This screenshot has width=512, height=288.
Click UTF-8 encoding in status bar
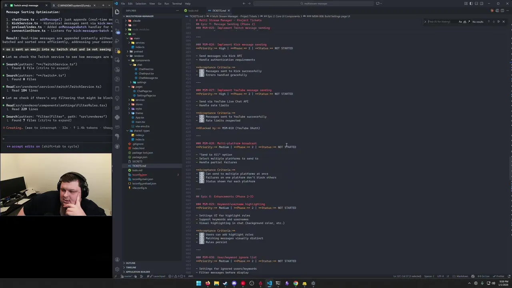440,276
